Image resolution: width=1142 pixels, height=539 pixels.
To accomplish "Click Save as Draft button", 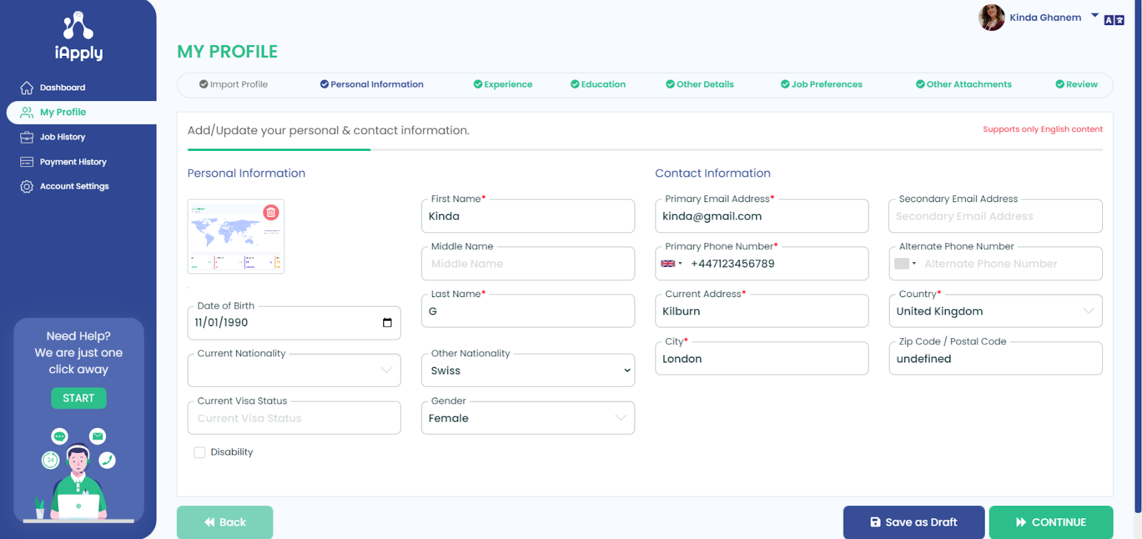I will [x=913, y=522].
